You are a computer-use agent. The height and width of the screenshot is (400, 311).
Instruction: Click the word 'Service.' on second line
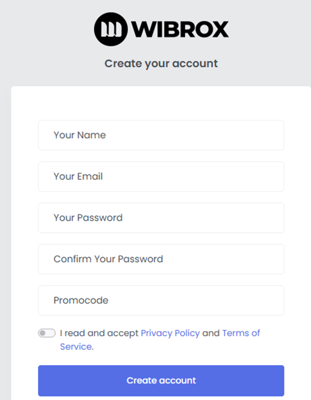[x=77, y=347]
